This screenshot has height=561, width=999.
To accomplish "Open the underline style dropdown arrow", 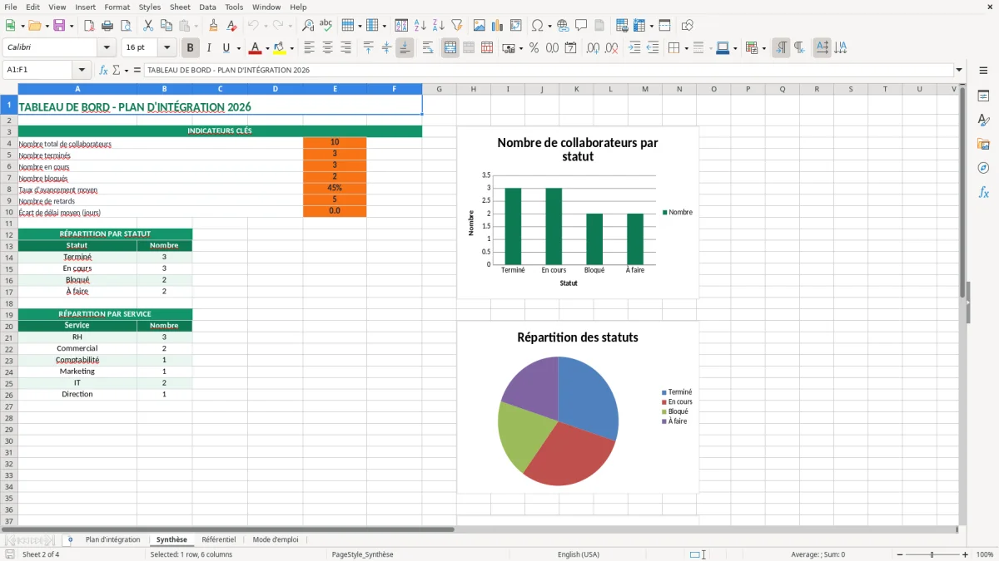I will (x=238, y=48).
